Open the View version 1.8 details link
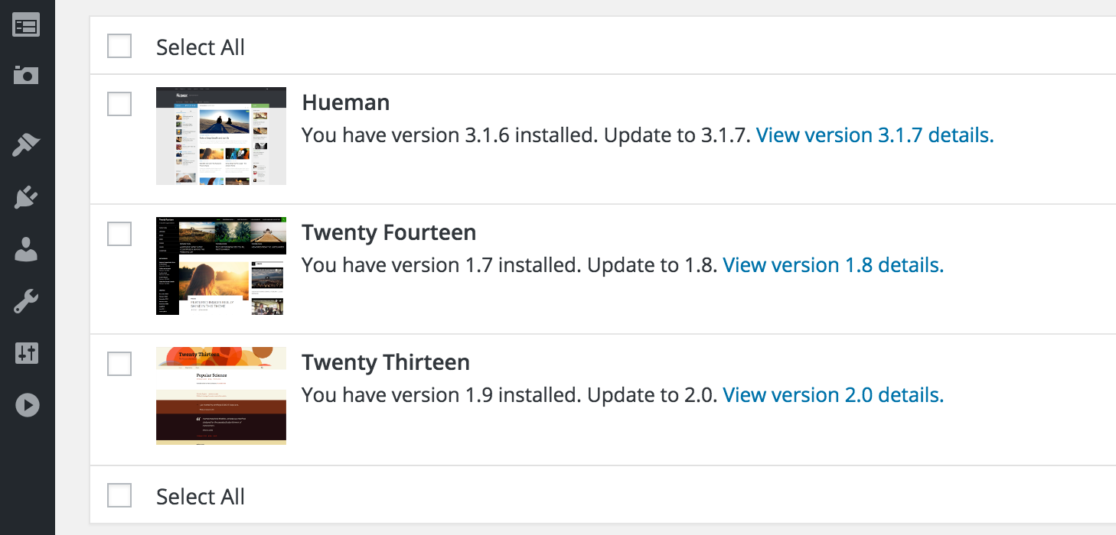The width and height of the screenshot is (1116, 535). click(x=833, y=266)
